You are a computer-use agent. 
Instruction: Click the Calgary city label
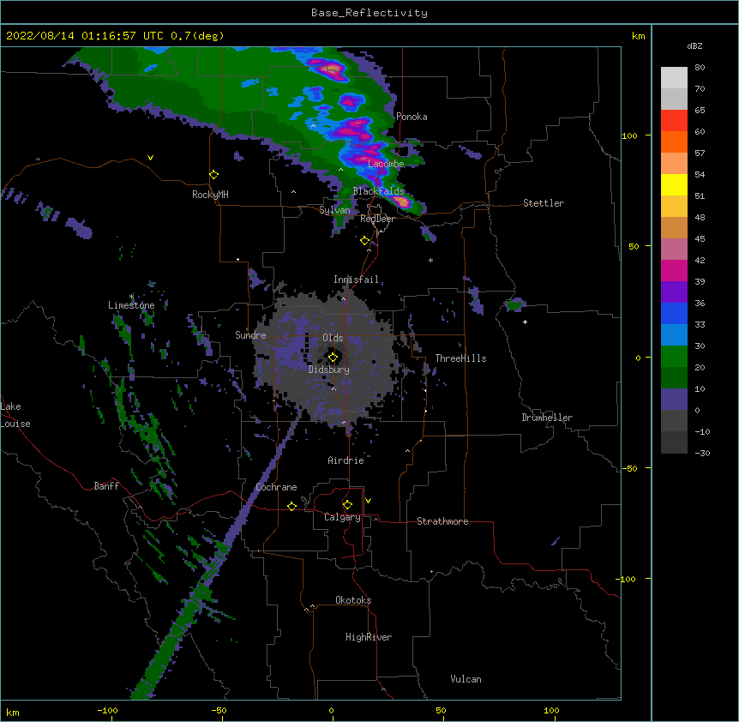pos(342,517)
